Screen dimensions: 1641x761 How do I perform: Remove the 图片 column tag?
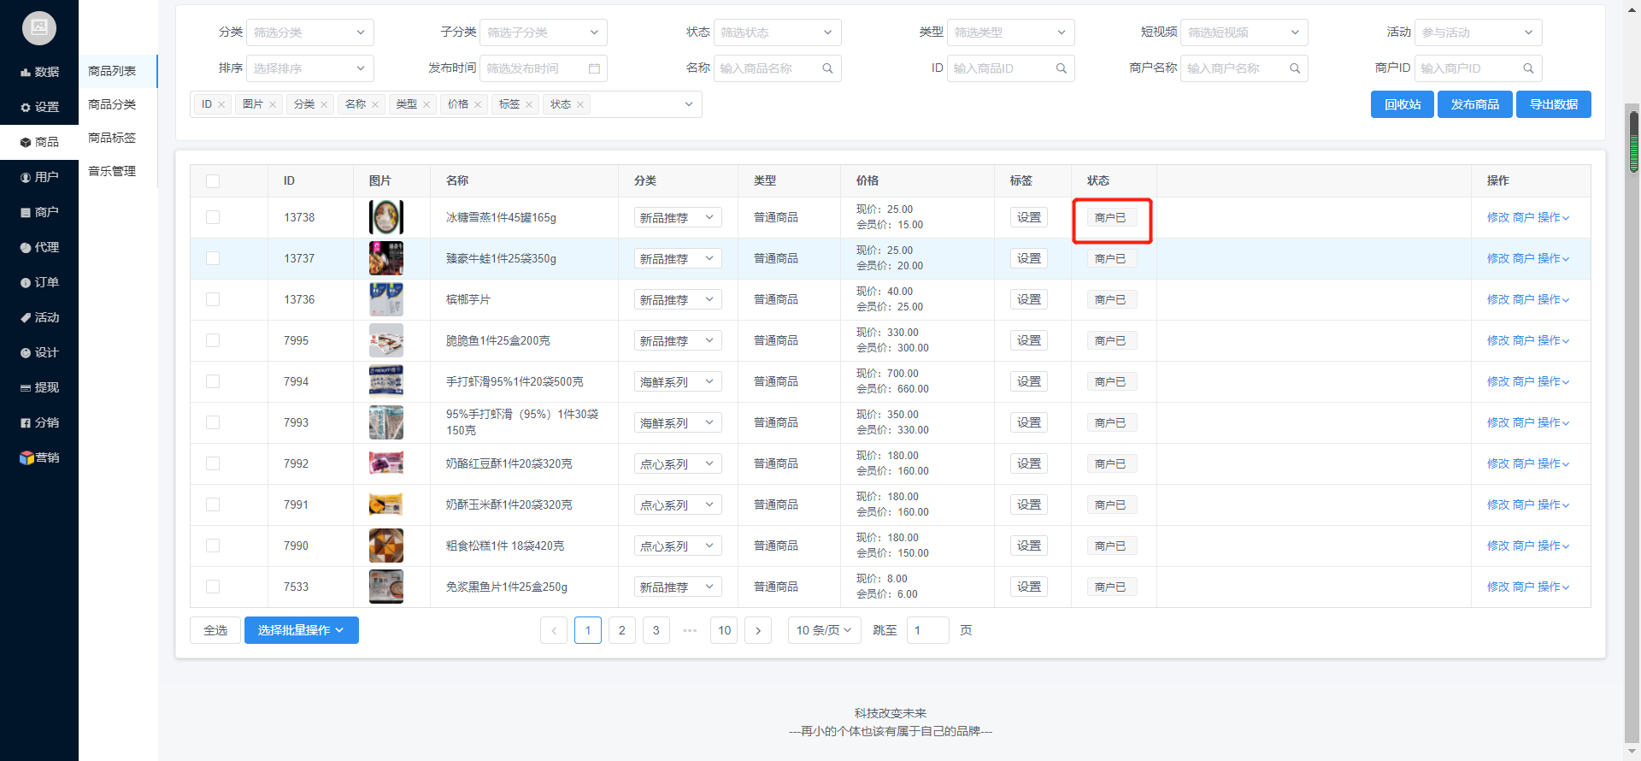273,105
